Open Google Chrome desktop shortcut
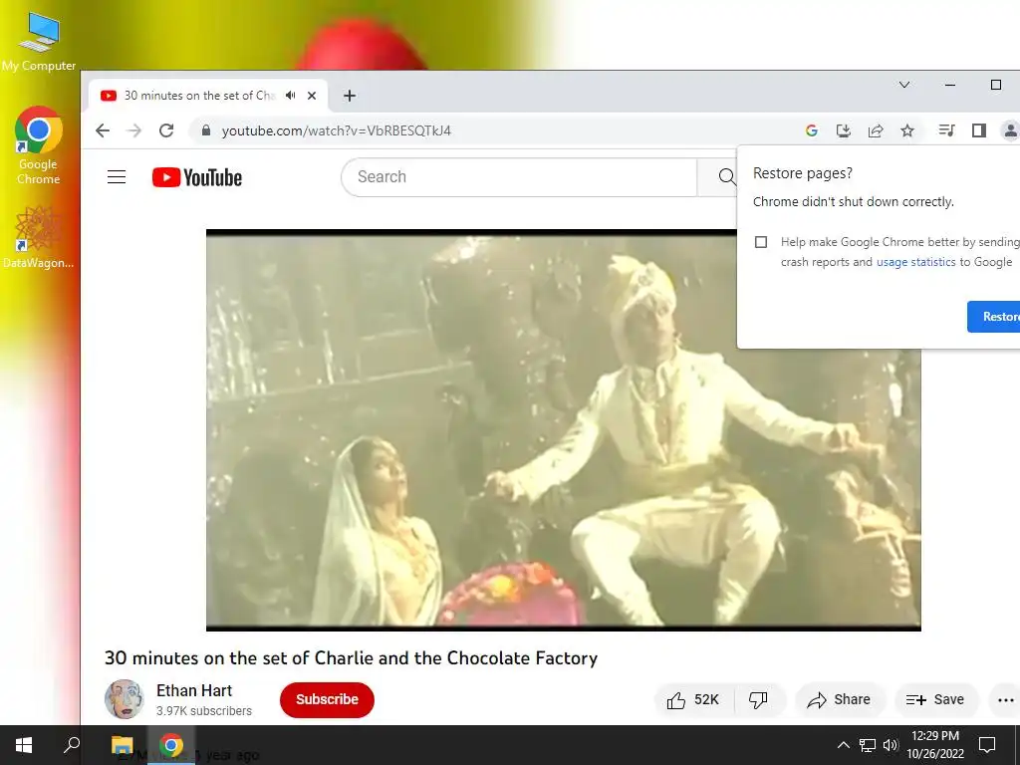The width and height of the screenshot is (1020, 765). [39, 145]
